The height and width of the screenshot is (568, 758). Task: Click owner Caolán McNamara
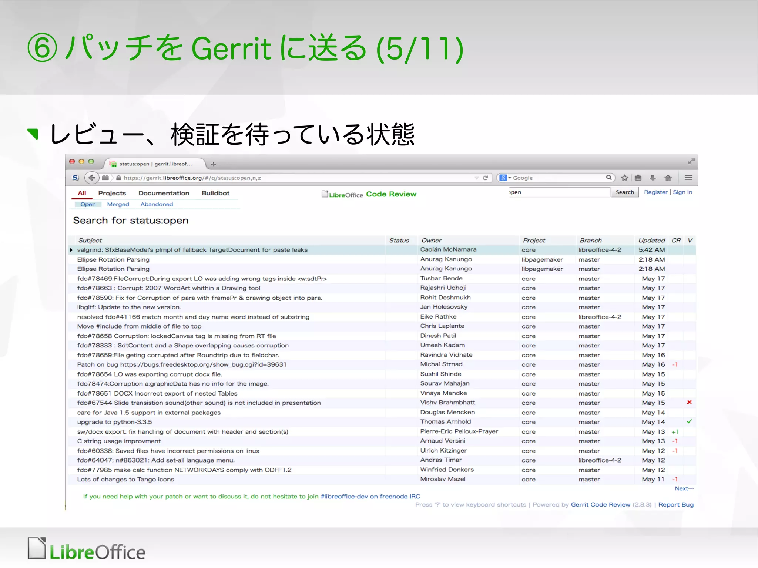coord(448,250)
